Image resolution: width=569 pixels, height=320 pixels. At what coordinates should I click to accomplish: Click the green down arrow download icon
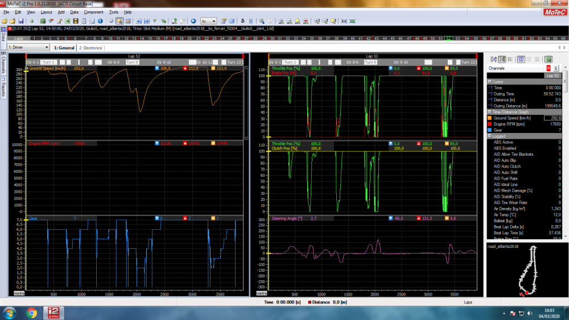32,21
